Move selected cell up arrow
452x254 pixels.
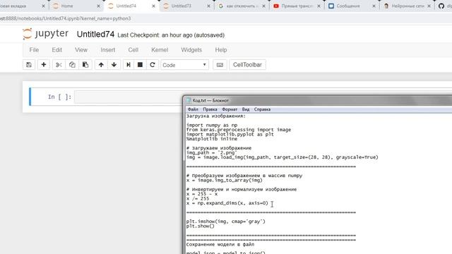[101, 65]
